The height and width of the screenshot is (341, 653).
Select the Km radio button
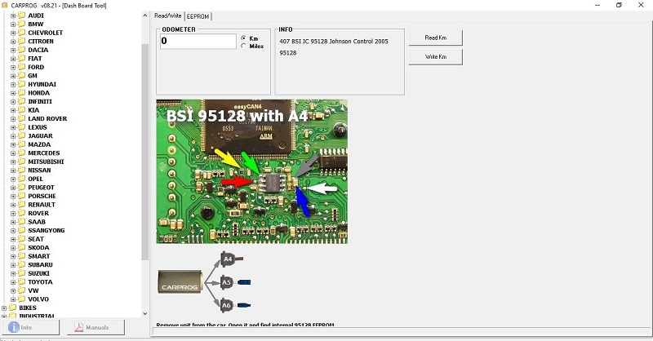tap(243, 38)
